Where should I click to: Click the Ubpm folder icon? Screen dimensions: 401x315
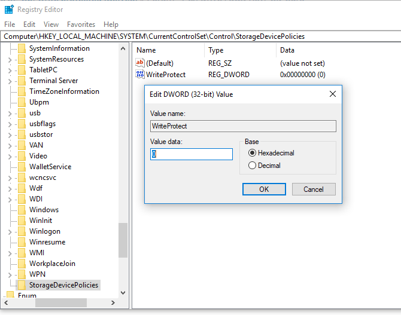click(22, 102)
